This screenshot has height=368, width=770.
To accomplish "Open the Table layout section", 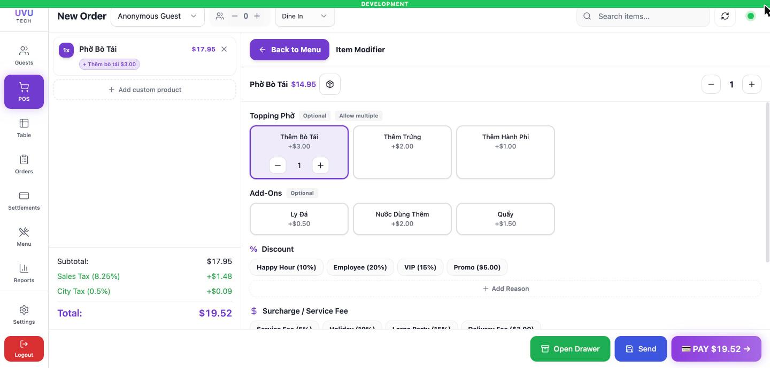I will pos(24,128).
